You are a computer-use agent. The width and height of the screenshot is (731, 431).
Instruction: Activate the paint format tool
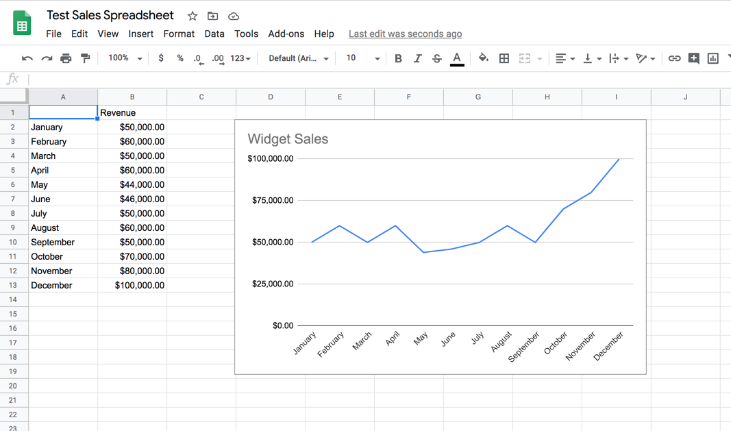coord(86,58)
